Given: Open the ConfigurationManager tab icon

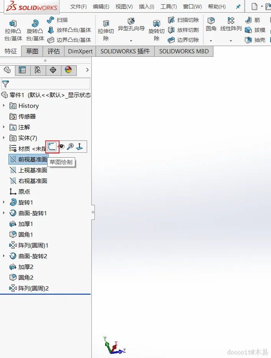Looking at the screenshot, I should tap(38, 70).
